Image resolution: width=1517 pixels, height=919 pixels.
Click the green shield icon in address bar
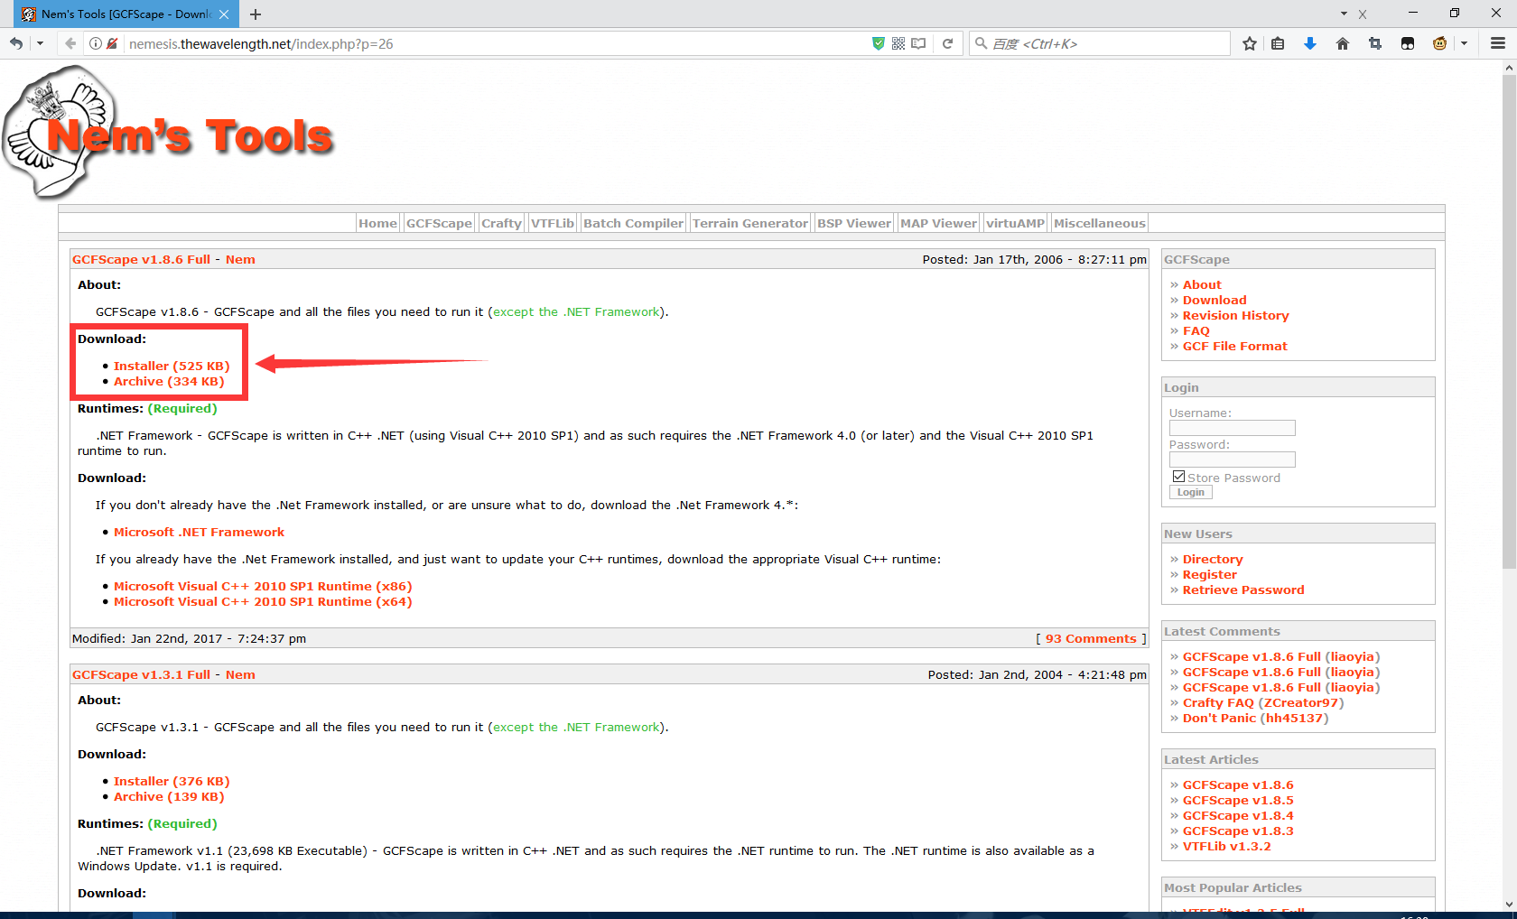(878, 43)
